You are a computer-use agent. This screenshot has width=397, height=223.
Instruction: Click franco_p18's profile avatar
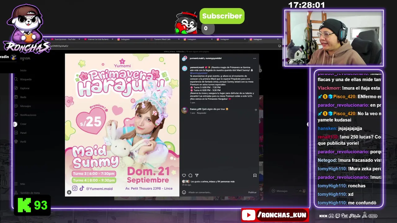tap(185, 110)
